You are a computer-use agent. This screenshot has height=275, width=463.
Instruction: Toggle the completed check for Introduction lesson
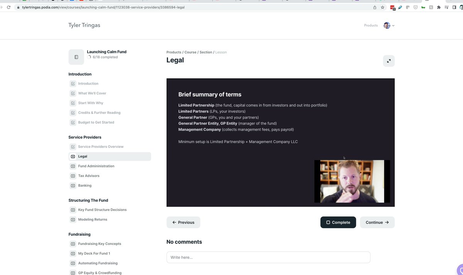pyautogui.click(x=73, y=84)
